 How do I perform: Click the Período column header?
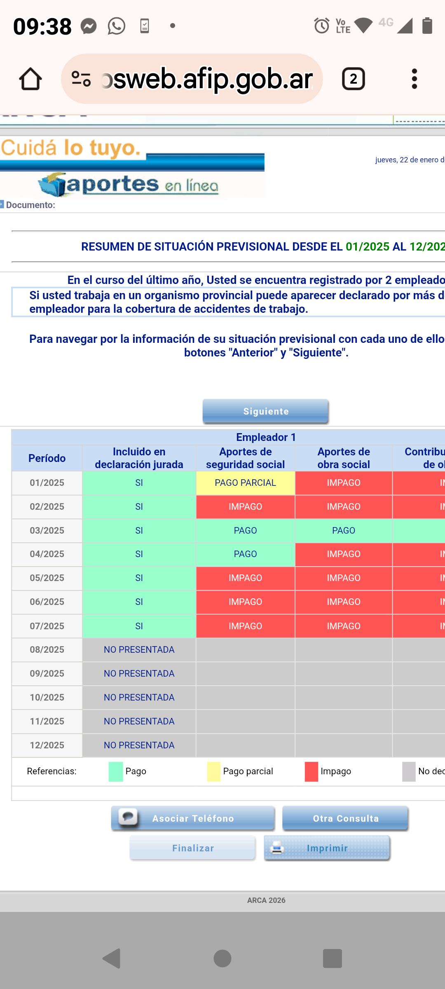tap(47, 458)
